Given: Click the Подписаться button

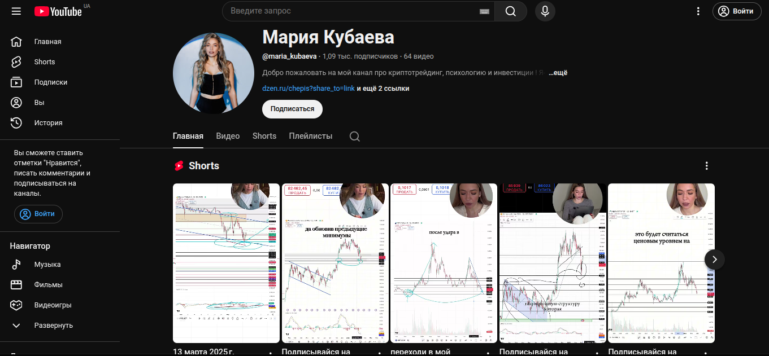Looking at the screenshot, I should pyautogui.click(x=292, y=109).
